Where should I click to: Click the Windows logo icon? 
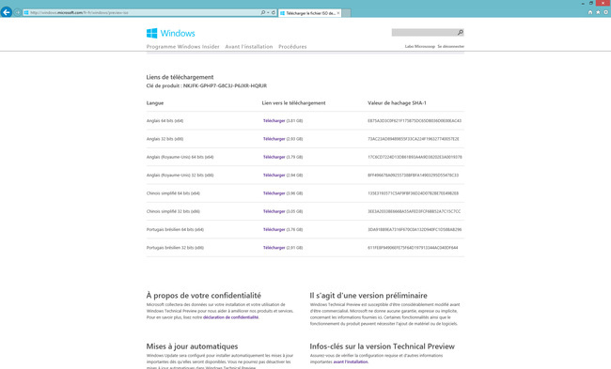151,33
